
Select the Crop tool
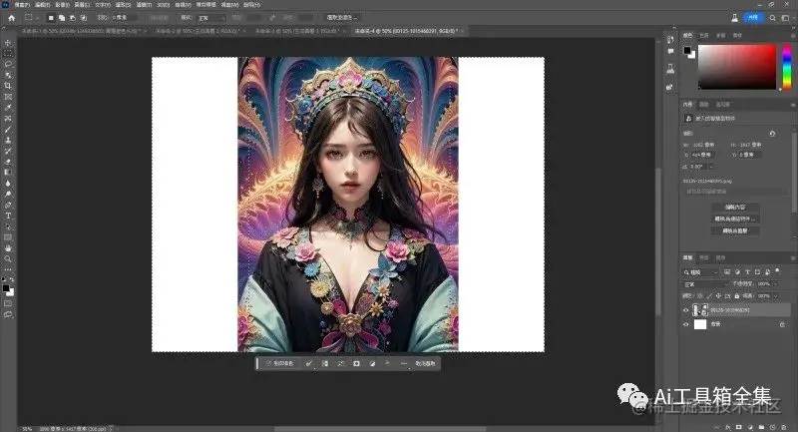[x=8, y=86]
